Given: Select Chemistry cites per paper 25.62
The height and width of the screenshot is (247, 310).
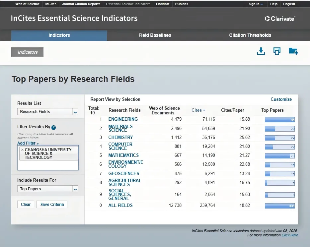Looking at the screenshot, I should point(245,137).
